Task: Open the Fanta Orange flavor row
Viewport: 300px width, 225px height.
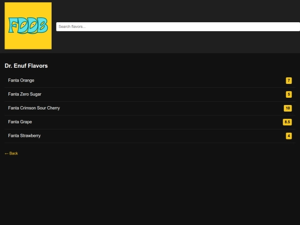Action: [150, 81]
